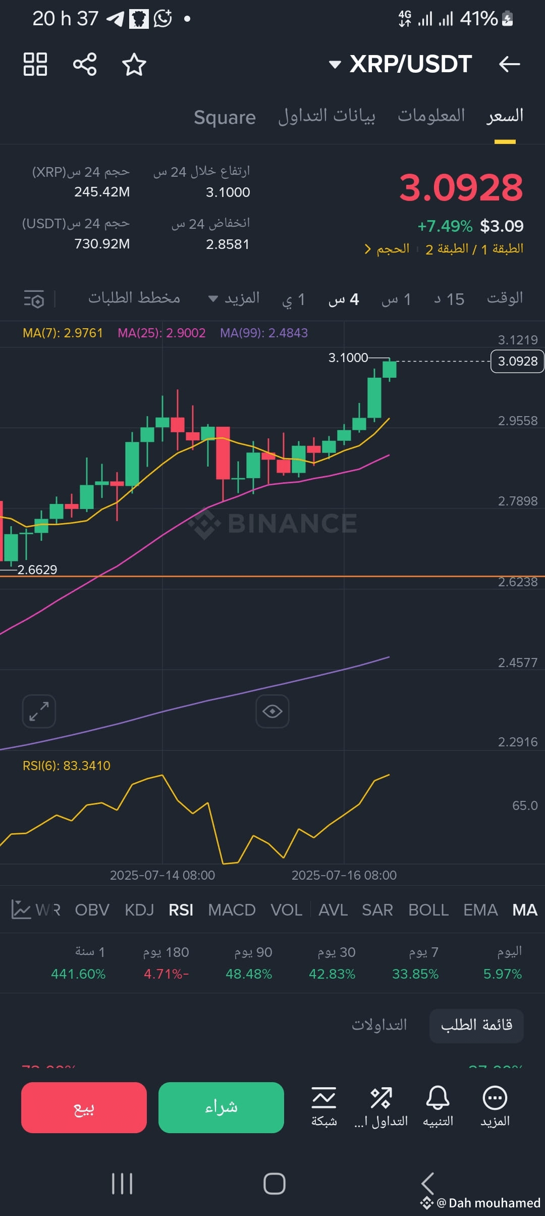Switch to مخطط الطلبات view

pos(134,298)
